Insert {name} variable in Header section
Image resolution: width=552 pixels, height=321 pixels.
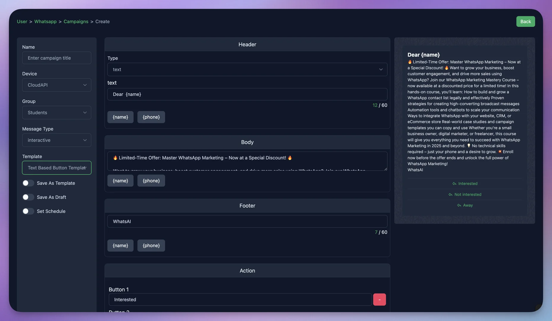pos(120,117)
